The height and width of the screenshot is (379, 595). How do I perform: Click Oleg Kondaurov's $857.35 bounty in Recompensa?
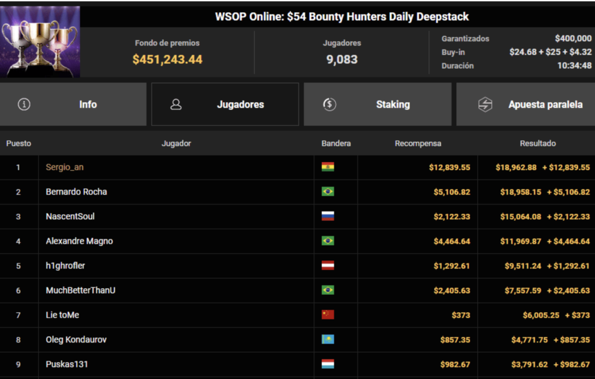point(455,340)
